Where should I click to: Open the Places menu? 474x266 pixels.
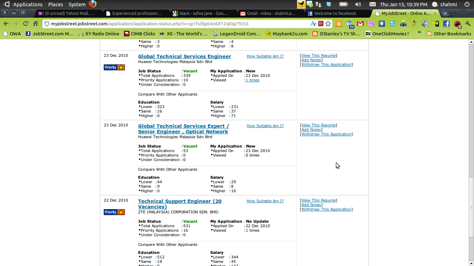(56, 4)
